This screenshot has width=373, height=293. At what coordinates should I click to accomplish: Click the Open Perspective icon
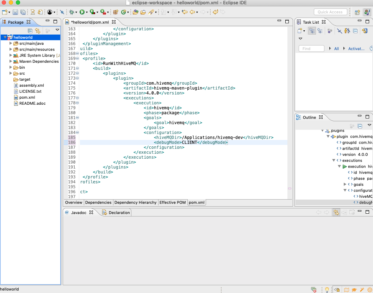(x=357, y=12)
